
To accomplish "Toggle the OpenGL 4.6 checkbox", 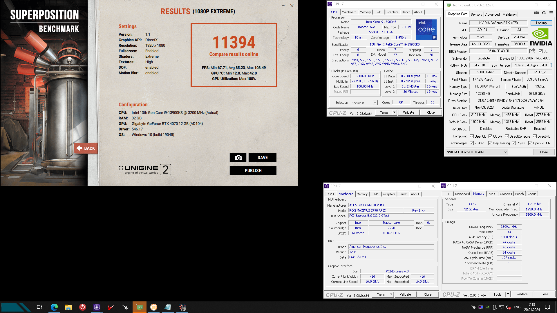I will coord(530,143).
